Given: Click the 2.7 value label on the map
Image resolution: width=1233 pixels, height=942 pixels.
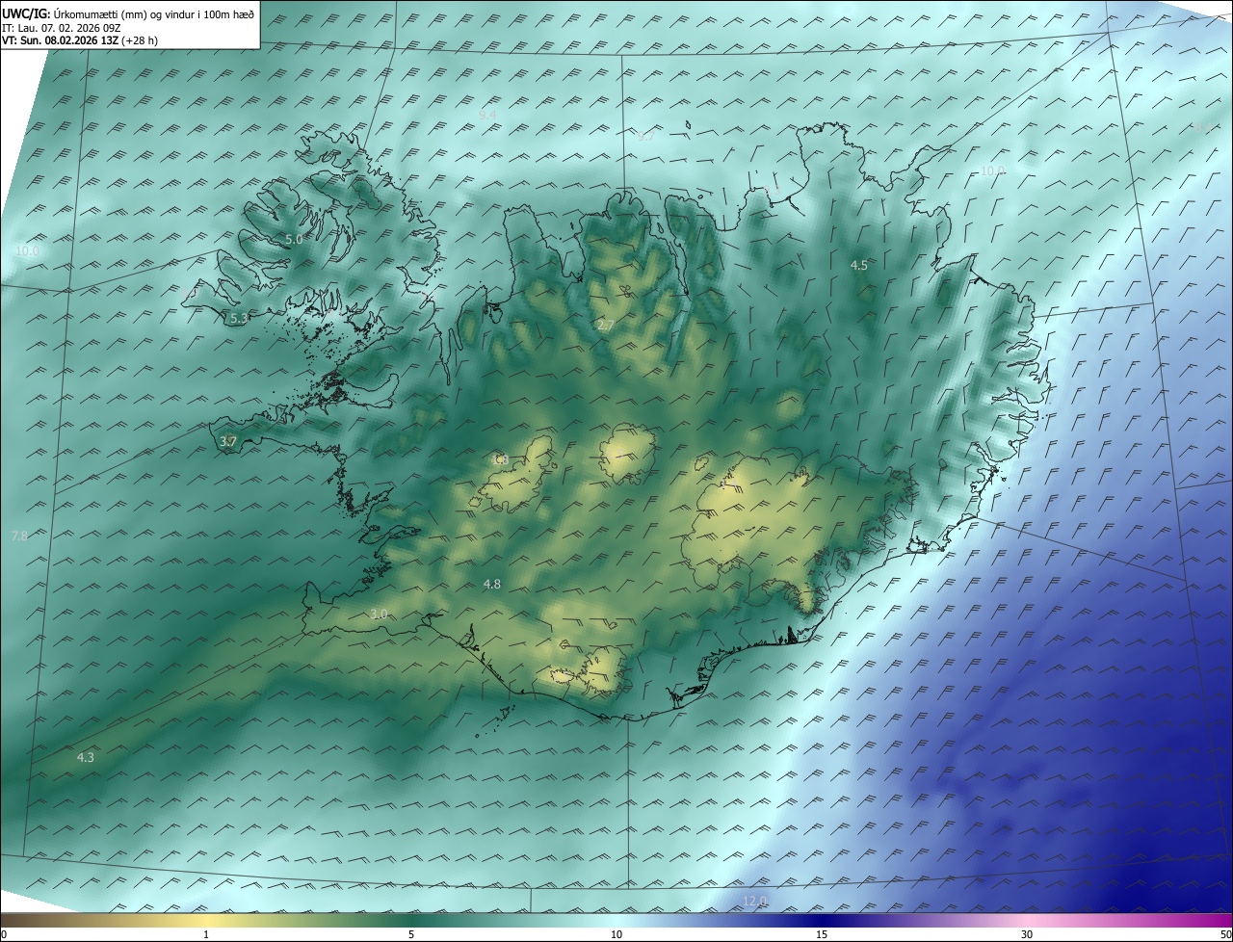Looking at the screenshot, I should [x=605, y=326].
